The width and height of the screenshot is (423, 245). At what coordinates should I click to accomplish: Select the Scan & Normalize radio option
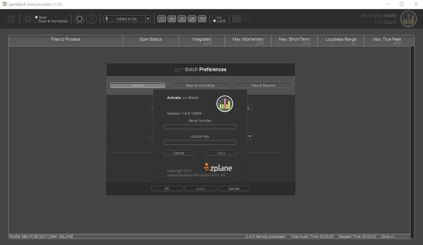pyautogui.click(x=36, y=21)
